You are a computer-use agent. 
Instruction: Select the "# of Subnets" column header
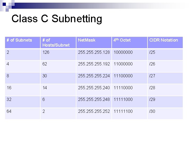[x=19, y=40]
